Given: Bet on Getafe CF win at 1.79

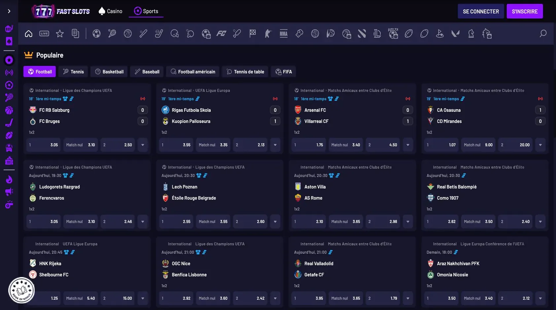Looking at the screenshot, I should (x=383, y=298).
